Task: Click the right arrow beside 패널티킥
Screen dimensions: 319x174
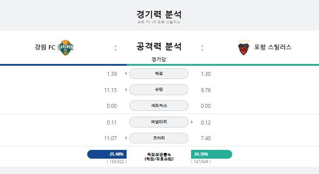Action: click(191, 122)
